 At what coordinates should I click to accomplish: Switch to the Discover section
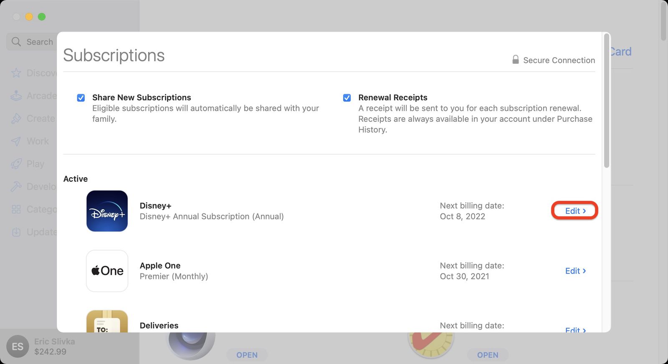click(16, 73)
